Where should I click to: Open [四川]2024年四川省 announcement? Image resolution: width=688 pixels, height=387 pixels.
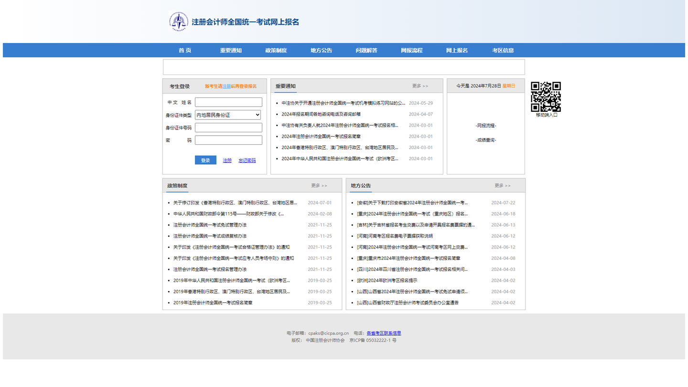click(412, 269)
